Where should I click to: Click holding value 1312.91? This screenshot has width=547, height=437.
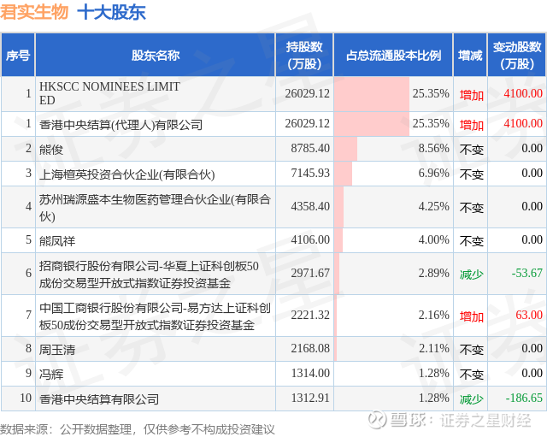(x=310, y=398)
